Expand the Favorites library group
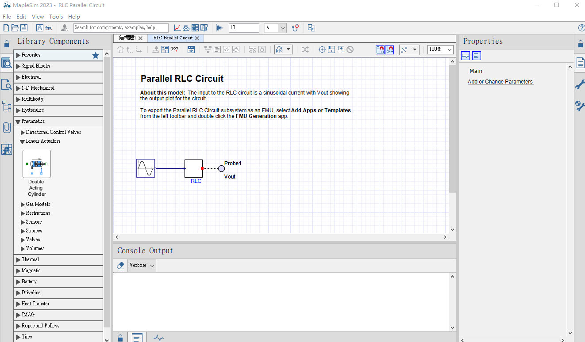The height and width of the screenshot is (342, 585). coord(18,55)
